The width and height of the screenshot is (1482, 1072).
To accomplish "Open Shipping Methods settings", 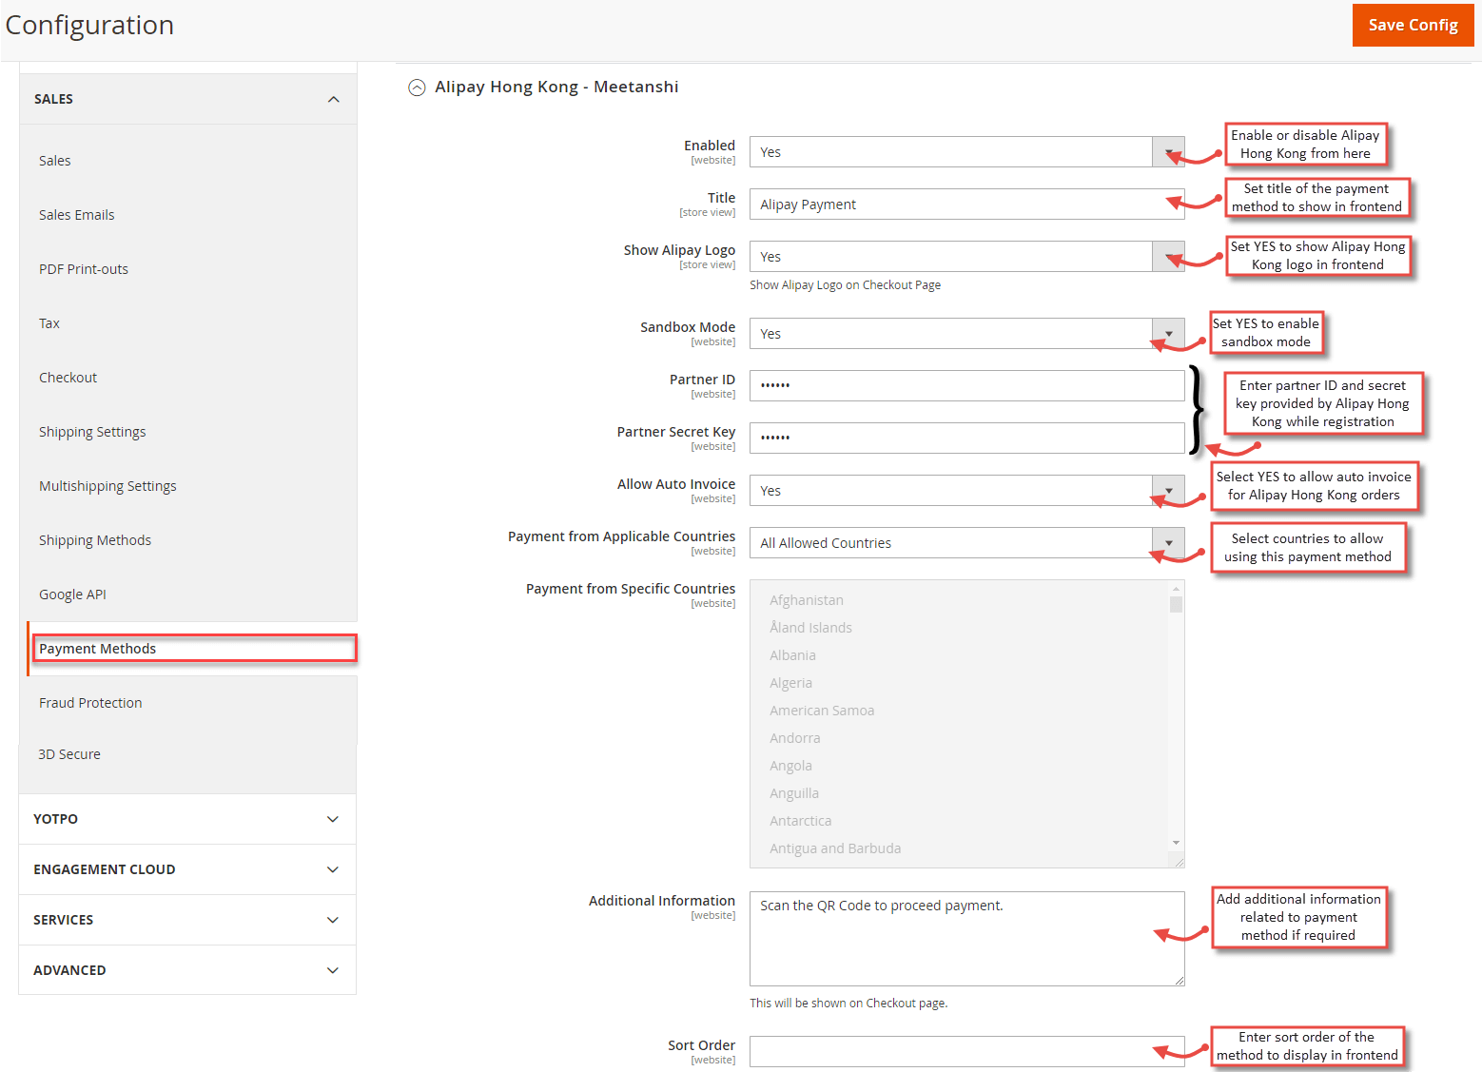I will (95, 540).
